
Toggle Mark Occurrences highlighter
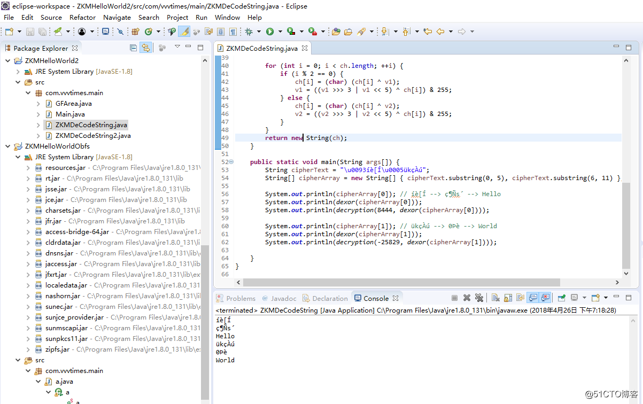(x=184, y=32)
